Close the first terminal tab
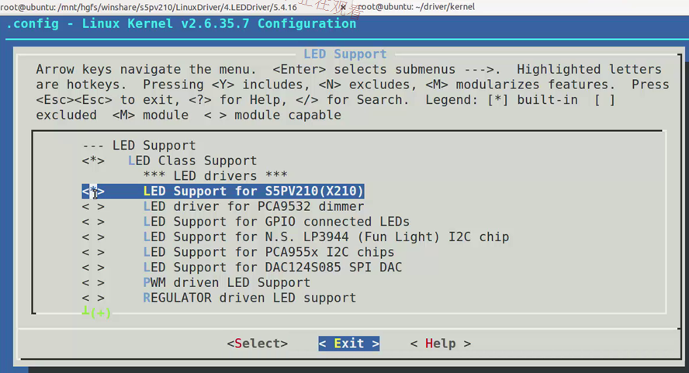 point(343,7)
